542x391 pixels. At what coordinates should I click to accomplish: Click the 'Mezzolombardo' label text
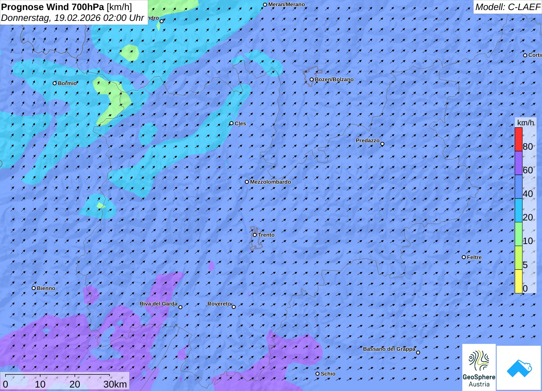(x=270, y=182)
